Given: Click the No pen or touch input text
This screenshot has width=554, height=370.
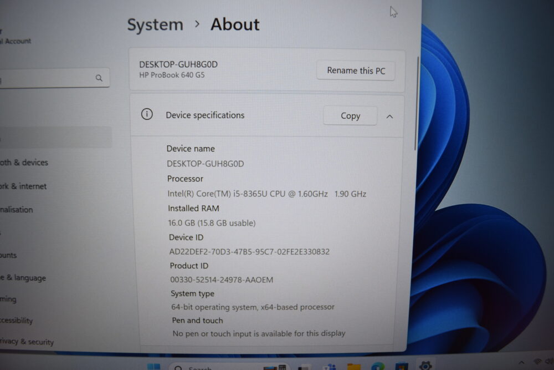Looking at the screenshot, I should click(x=259, y=333).
